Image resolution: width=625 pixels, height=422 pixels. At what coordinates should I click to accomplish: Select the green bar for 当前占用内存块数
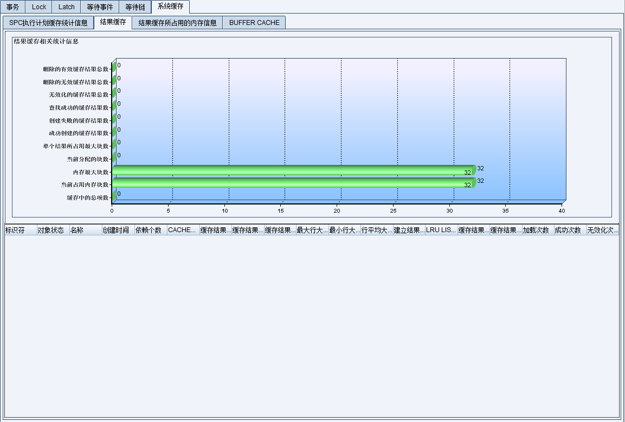293,183
